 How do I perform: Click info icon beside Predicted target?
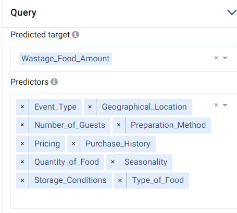[76, 34]
